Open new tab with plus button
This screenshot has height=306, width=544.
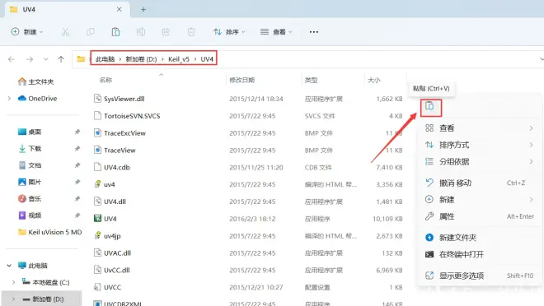[x=143, y=9]
